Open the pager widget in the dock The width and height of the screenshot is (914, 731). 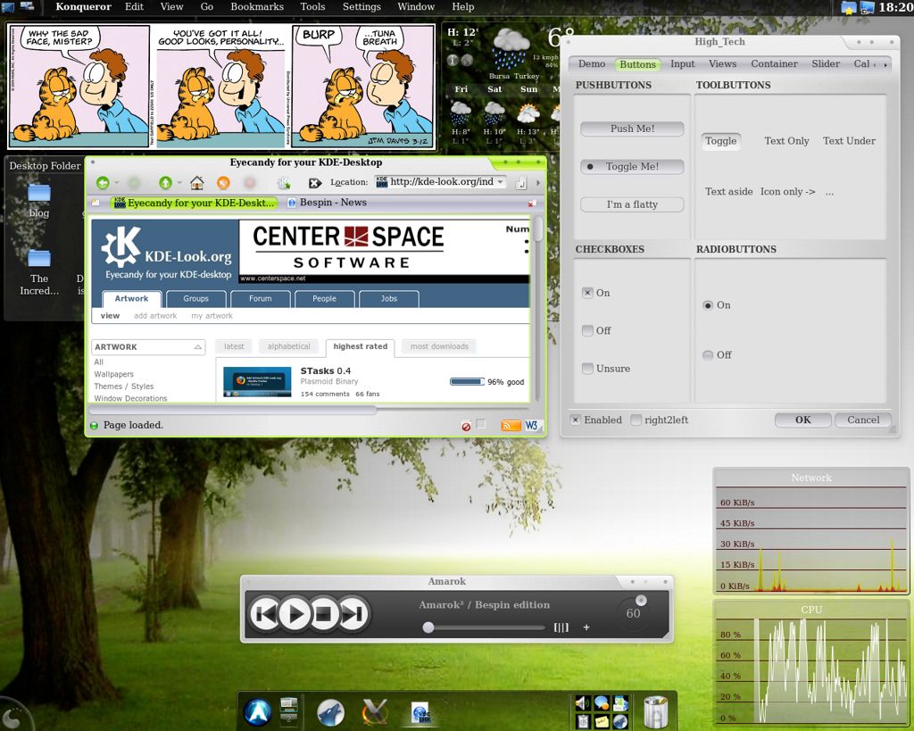coord(288,711)
